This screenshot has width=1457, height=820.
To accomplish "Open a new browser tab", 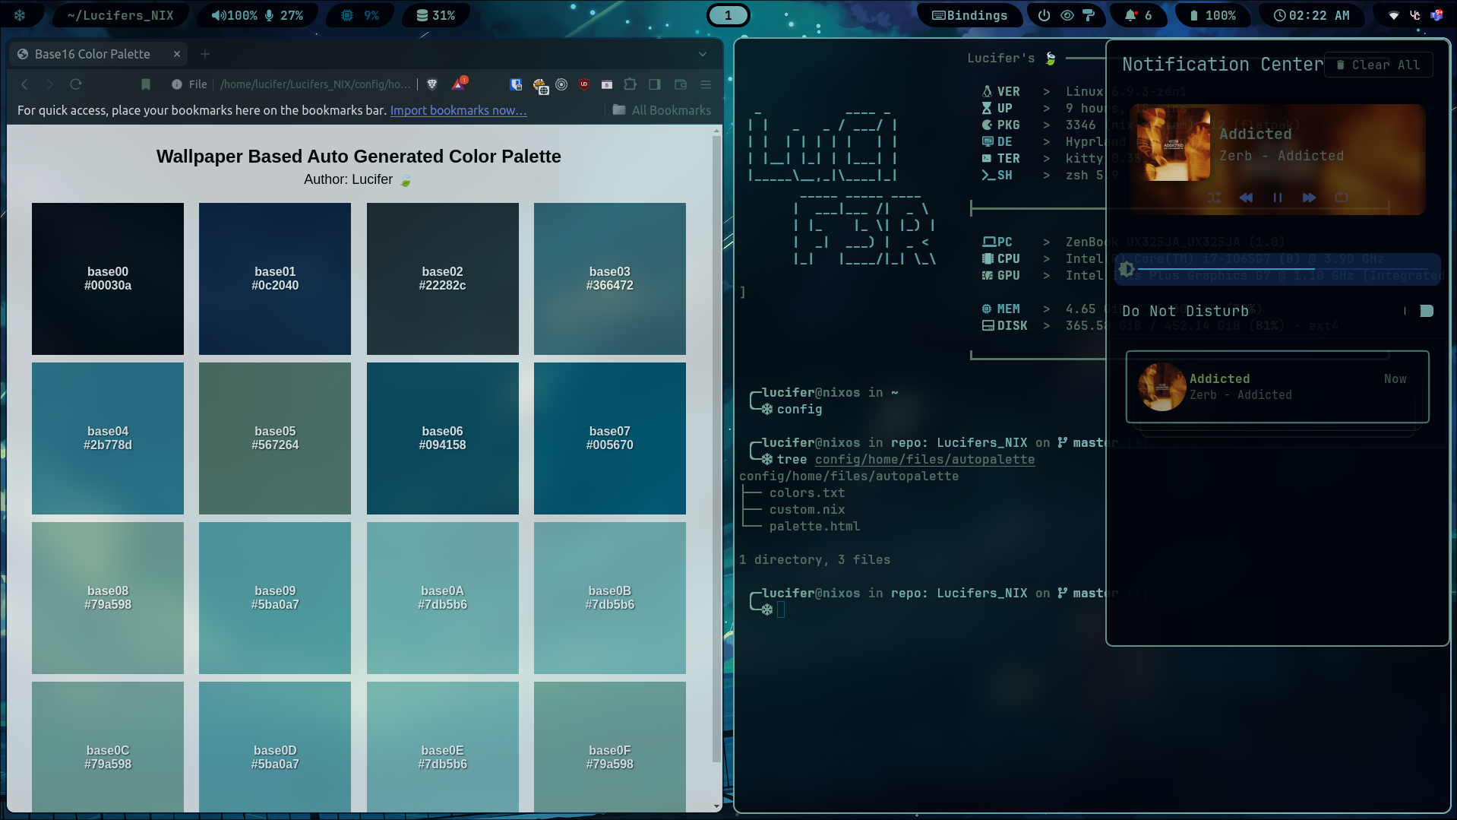I will (x=205, y=54).
